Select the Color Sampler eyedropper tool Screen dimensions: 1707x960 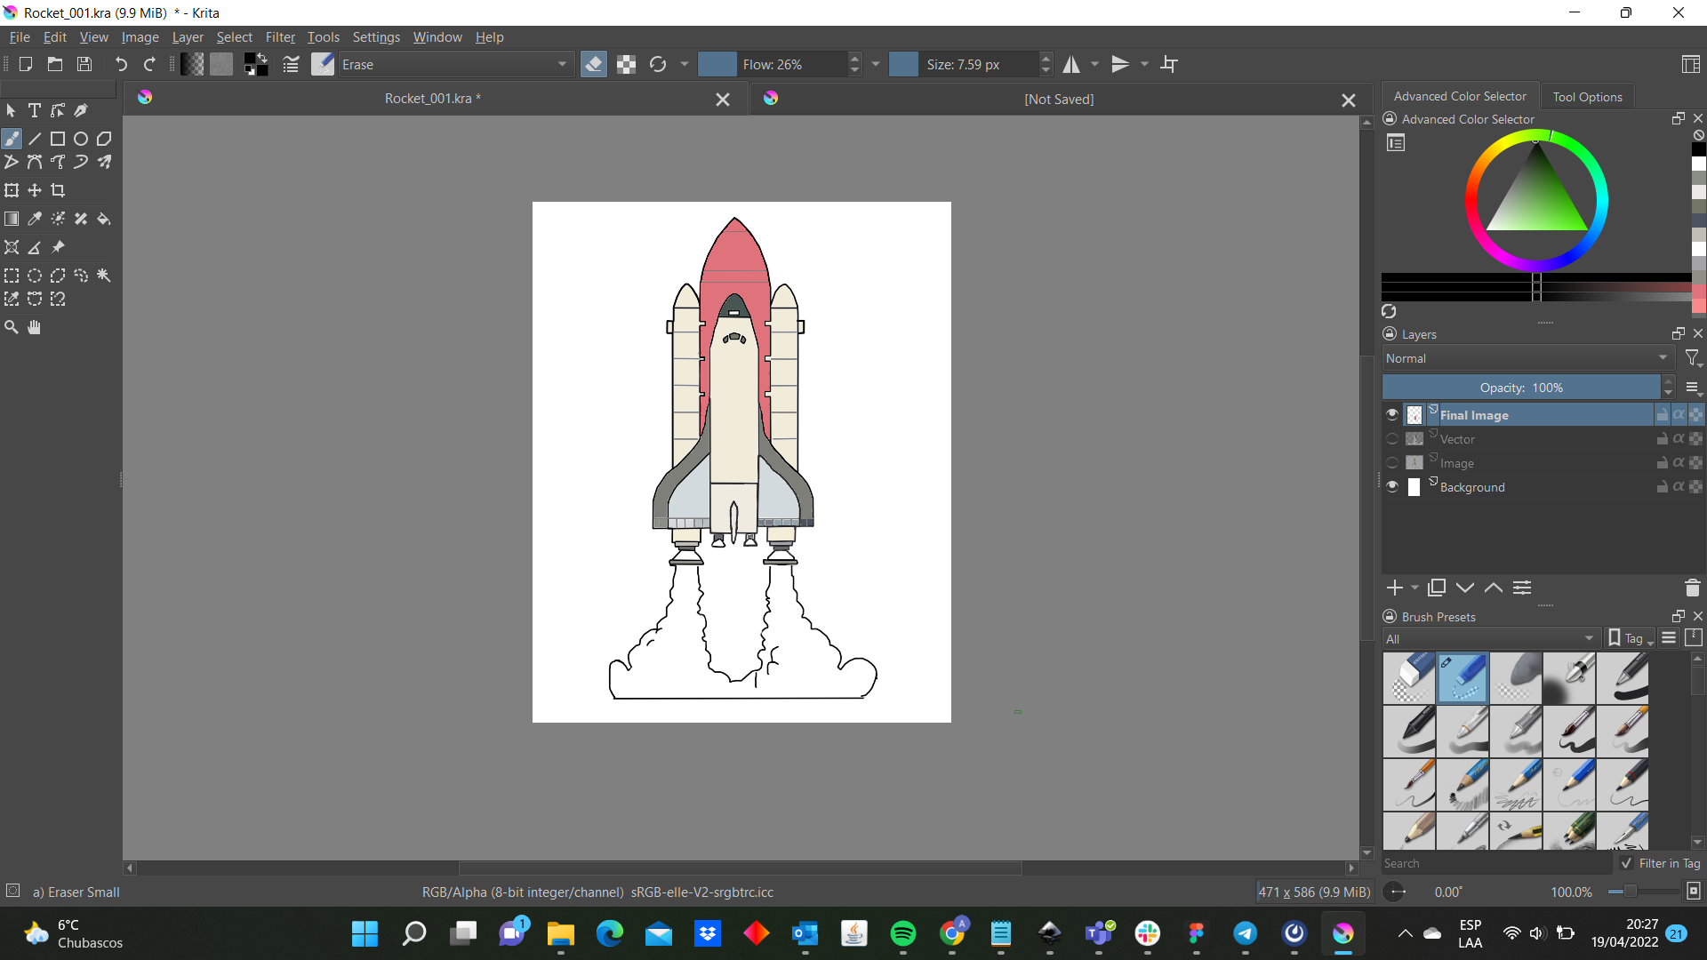tap(35, 219)
